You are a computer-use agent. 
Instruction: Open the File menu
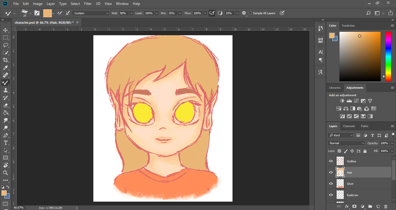16,4
